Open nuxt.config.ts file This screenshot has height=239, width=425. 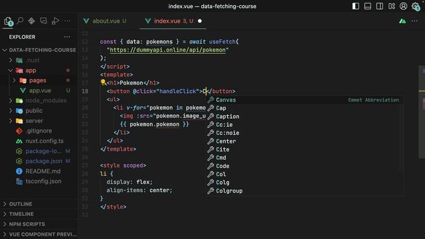[44, 141]
